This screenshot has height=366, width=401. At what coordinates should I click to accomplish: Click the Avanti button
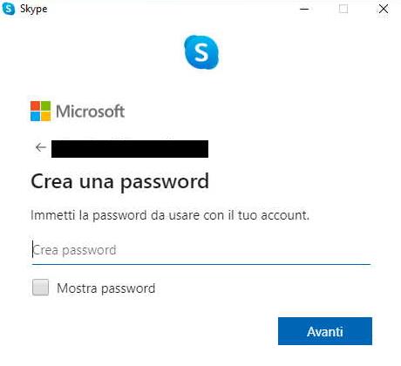[x=325, y=331]
